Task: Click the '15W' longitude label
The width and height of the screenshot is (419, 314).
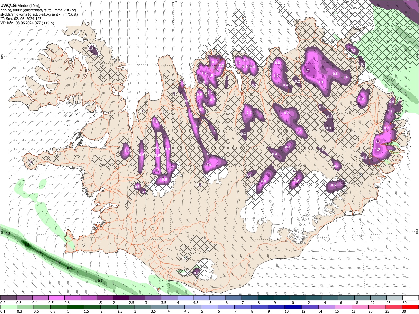Action: [x=347, y=2]
